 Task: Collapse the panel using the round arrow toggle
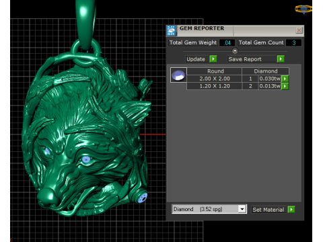coord(235,51)
